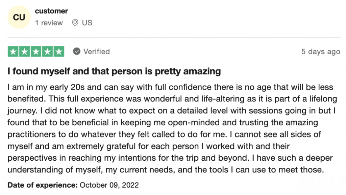Click the first green rating star
Image resolution: width=346 pixels, height=195 pixels.
point(13,52)
